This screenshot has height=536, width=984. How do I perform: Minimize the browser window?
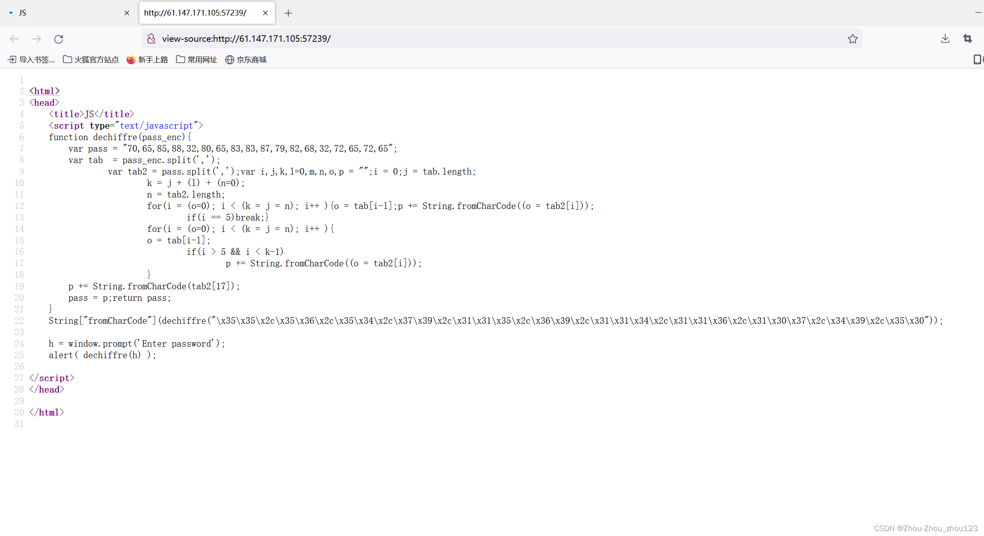979,13
